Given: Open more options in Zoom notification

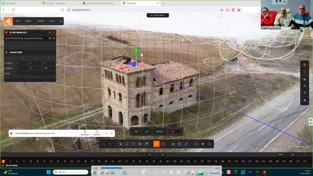Looking at the screenshot, I should point(106,133).
